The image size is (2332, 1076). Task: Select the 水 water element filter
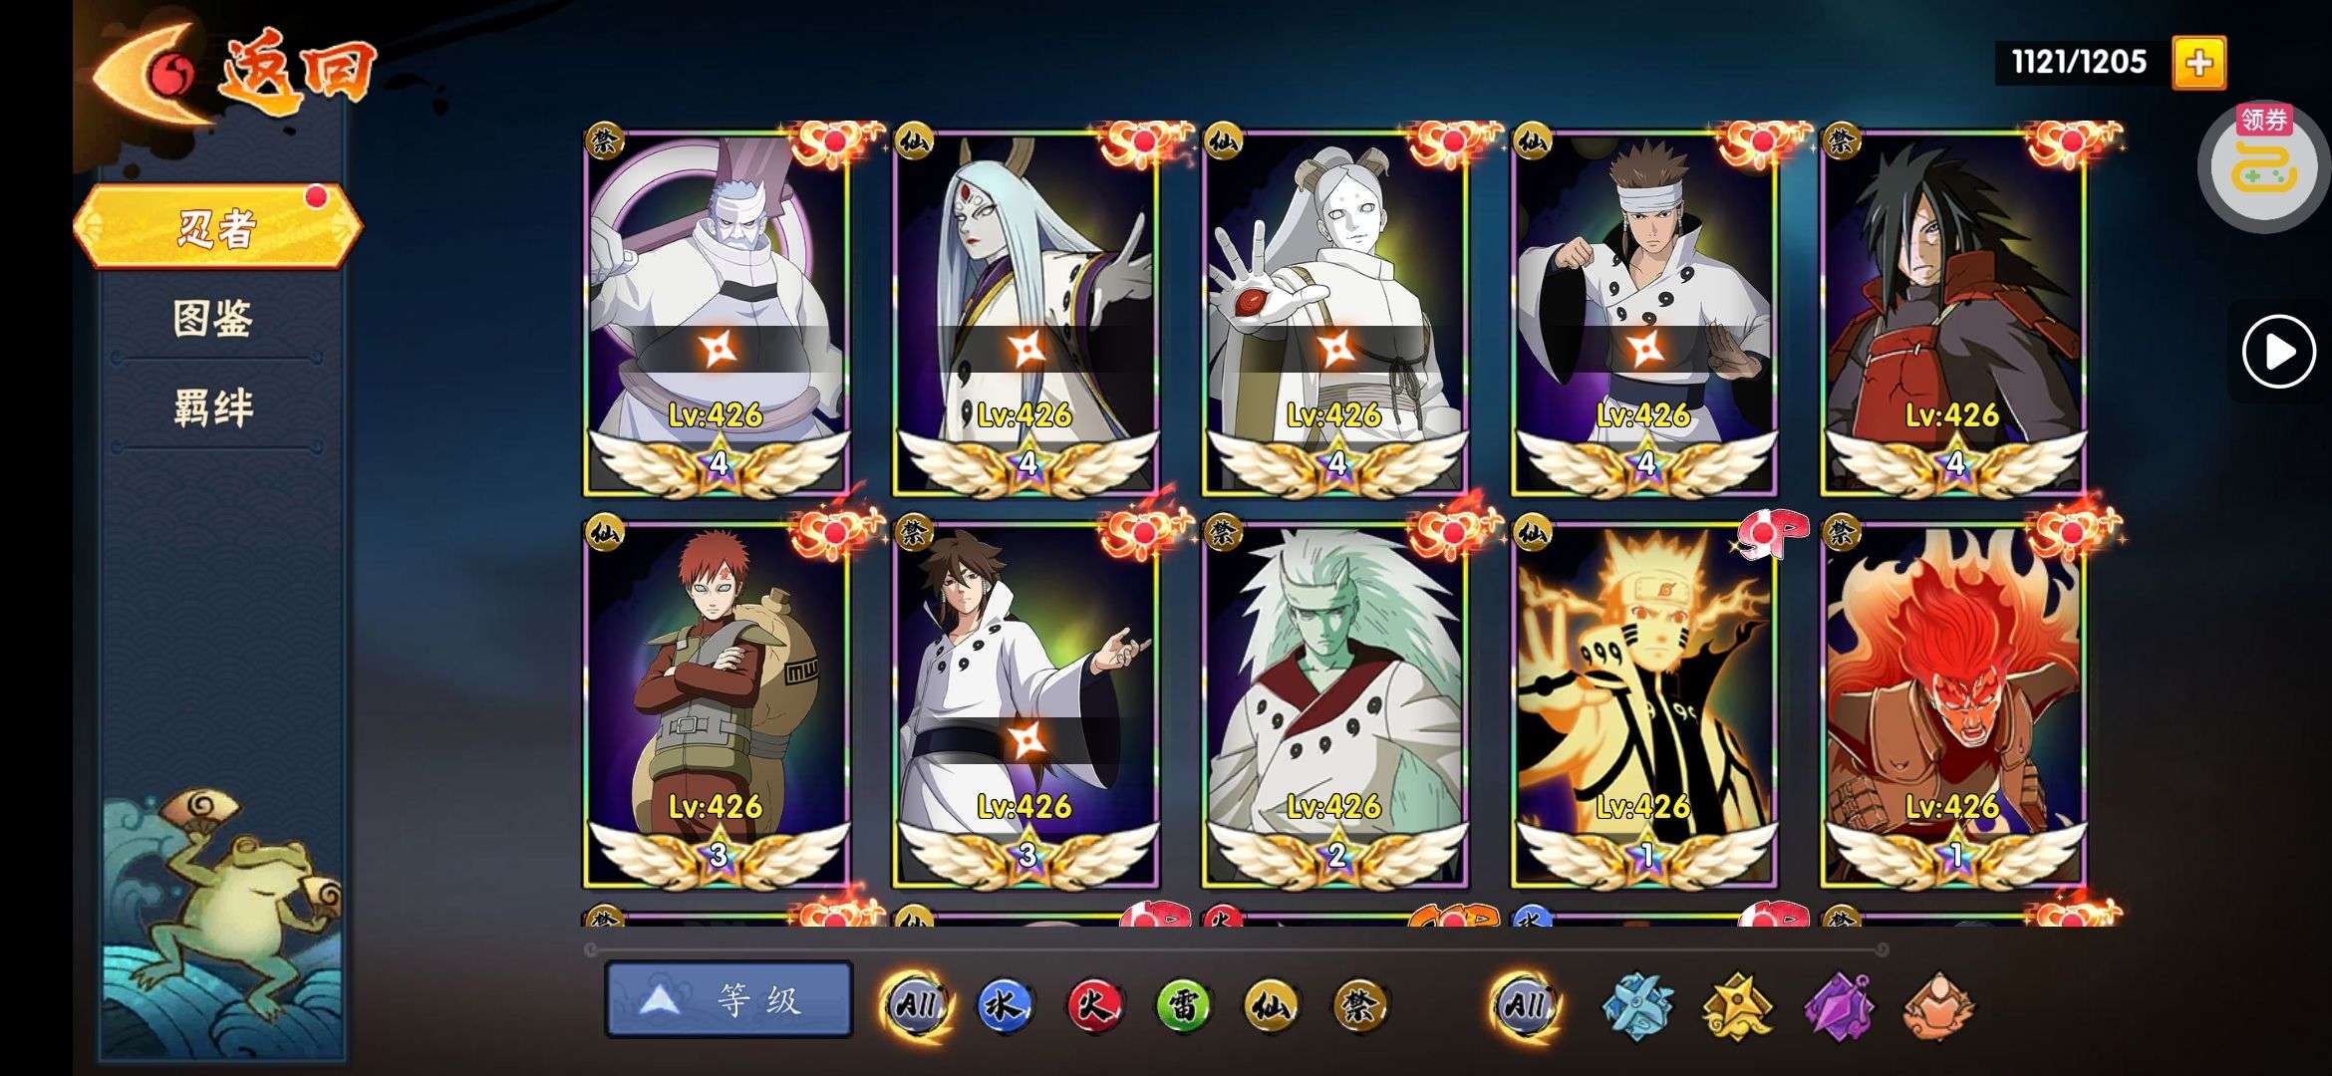[1004, 1005]
